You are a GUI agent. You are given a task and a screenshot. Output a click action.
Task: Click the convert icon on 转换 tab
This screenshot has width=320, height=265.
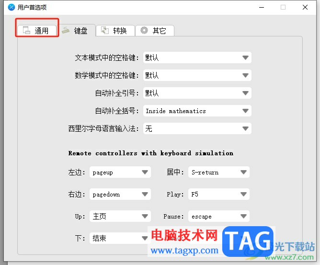click(105, 30)
